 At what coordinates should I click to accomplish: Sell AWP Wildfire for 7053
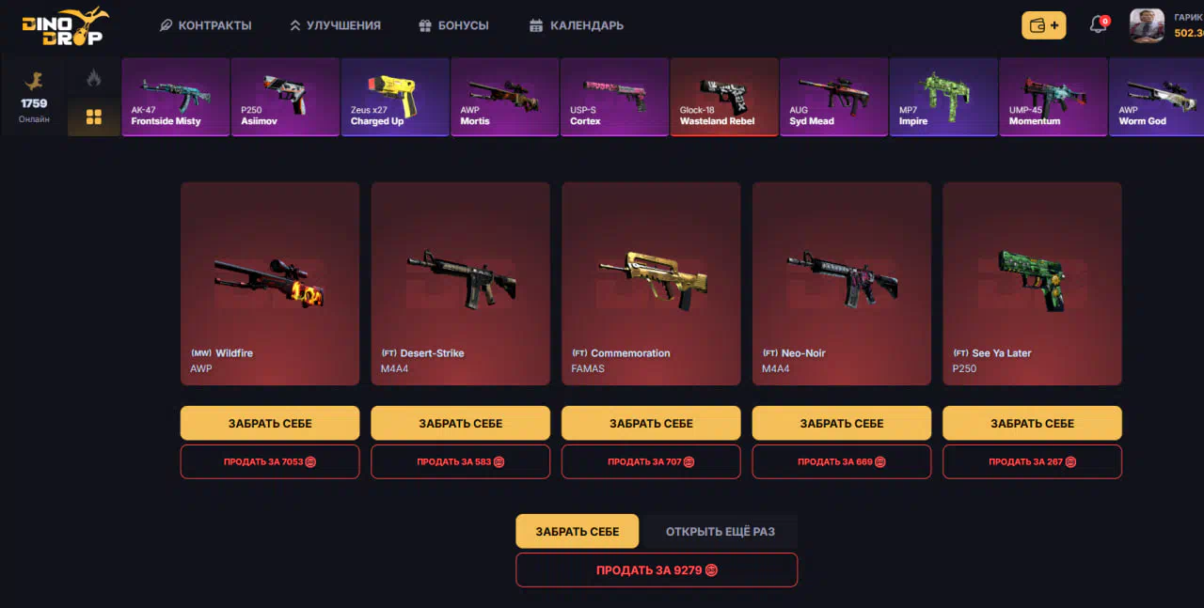point(270,461)
